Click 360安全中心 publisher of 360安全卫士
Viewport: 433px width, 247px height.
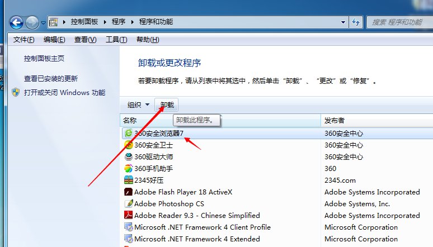click(x=344, y=145)
